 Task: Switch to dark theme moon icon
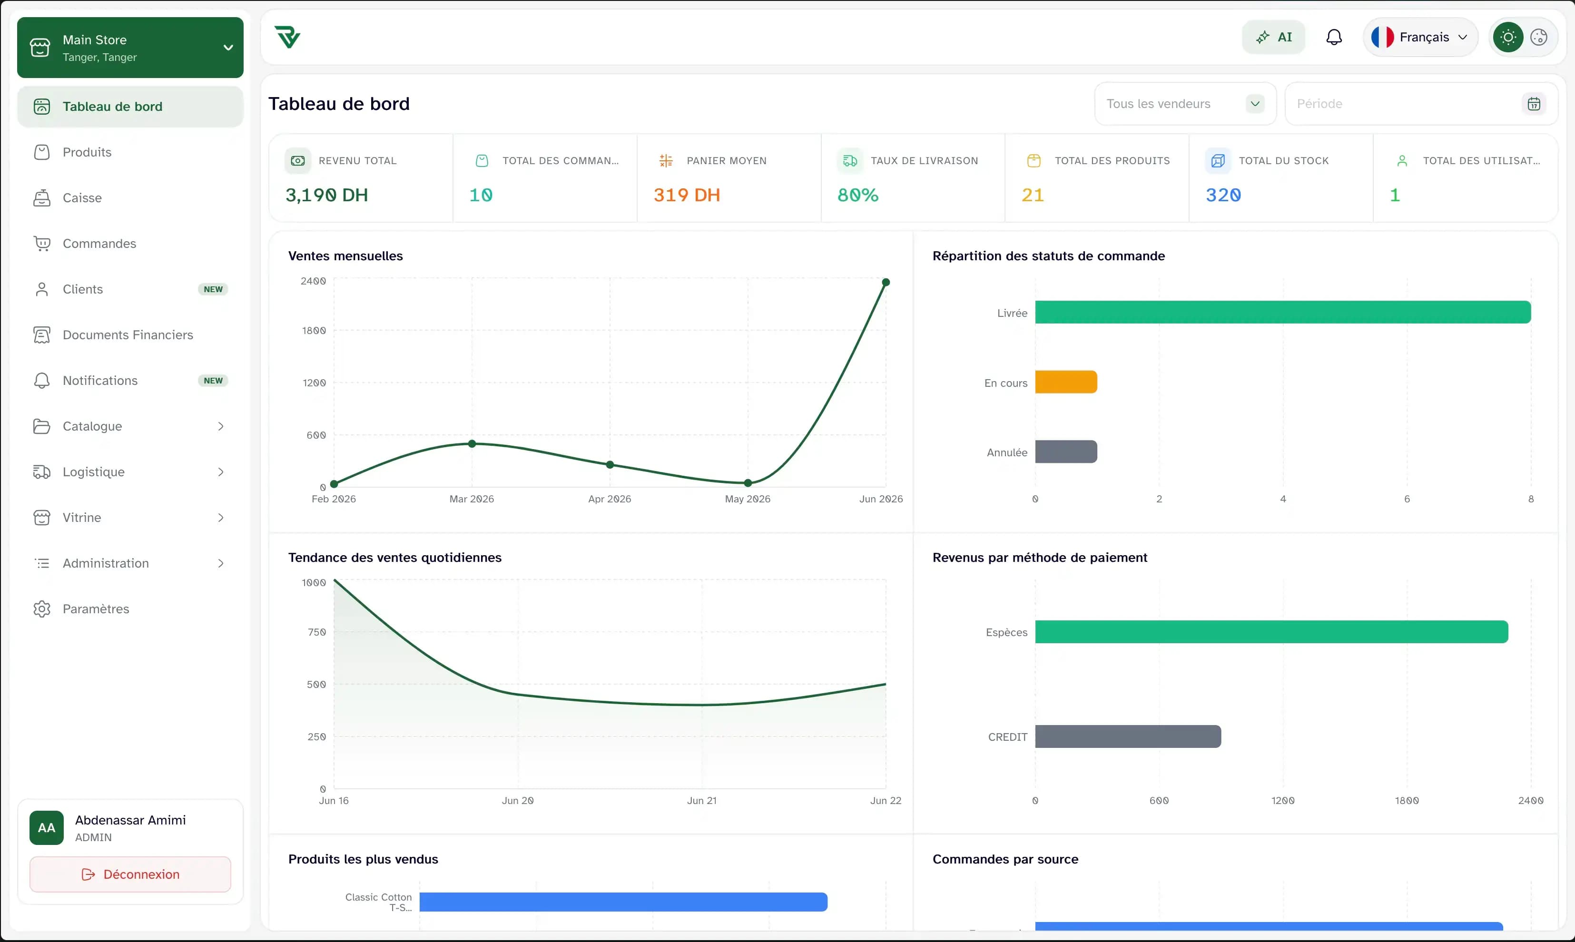tap(1539, 37)
